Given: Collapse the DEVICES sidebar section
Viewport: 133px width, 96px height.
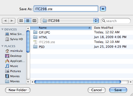Looking at the screenshot, I should coord(3,29).
